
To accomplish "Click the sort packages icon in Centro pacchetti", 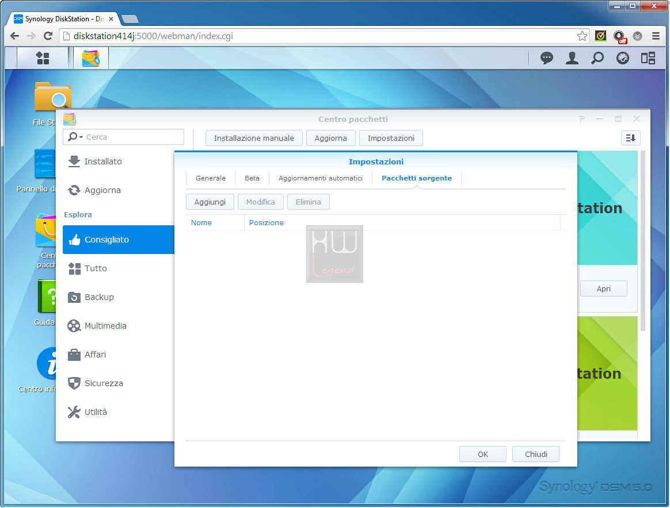I will (630, 138).
